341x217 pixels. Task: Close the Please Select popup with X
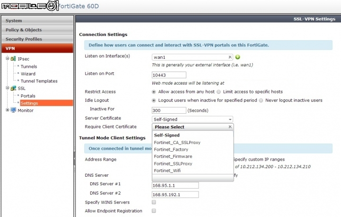click(230, 127)
